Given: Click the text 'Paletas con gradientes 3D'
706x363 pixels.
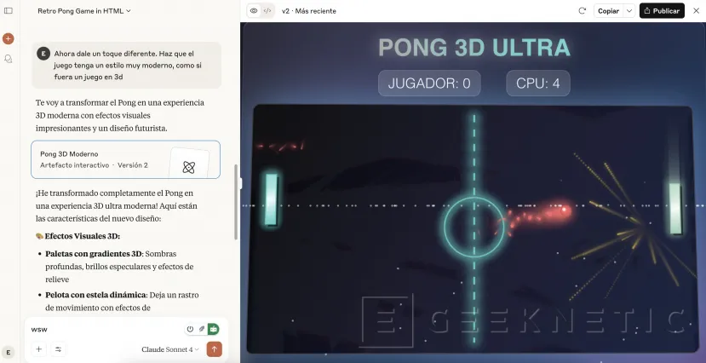Looking at the screenshot, I should (x=94, y=254).
